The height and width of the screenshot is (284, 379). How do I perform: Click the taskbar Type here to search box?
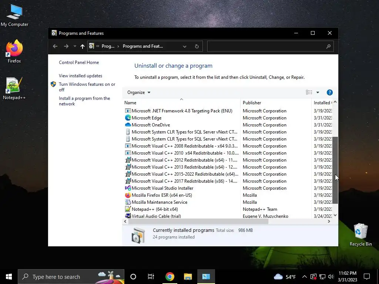(x=71, y=277)
